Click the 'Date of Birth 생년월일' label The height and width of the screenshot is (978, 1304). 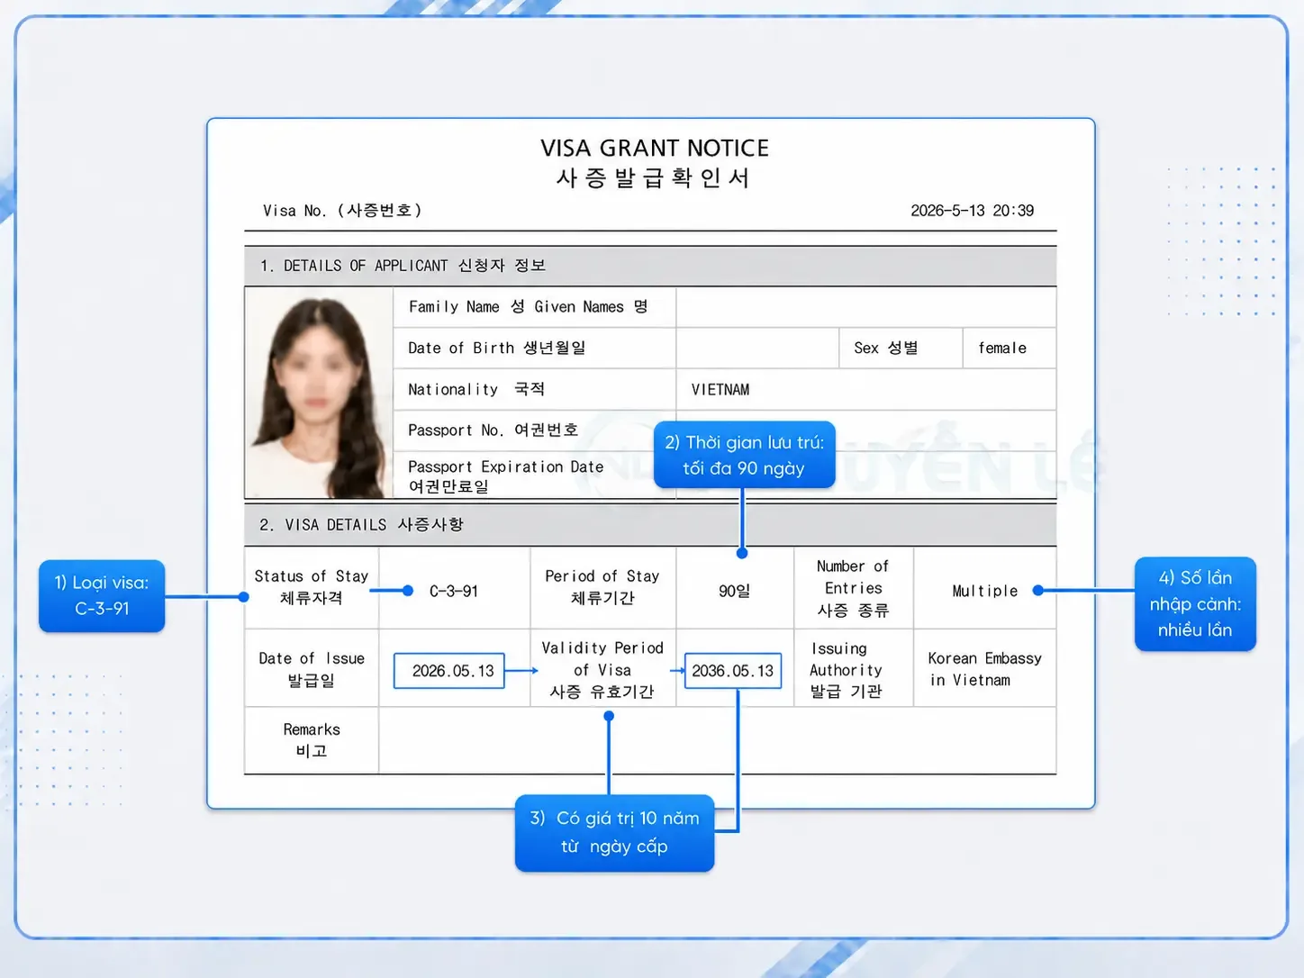496,348
